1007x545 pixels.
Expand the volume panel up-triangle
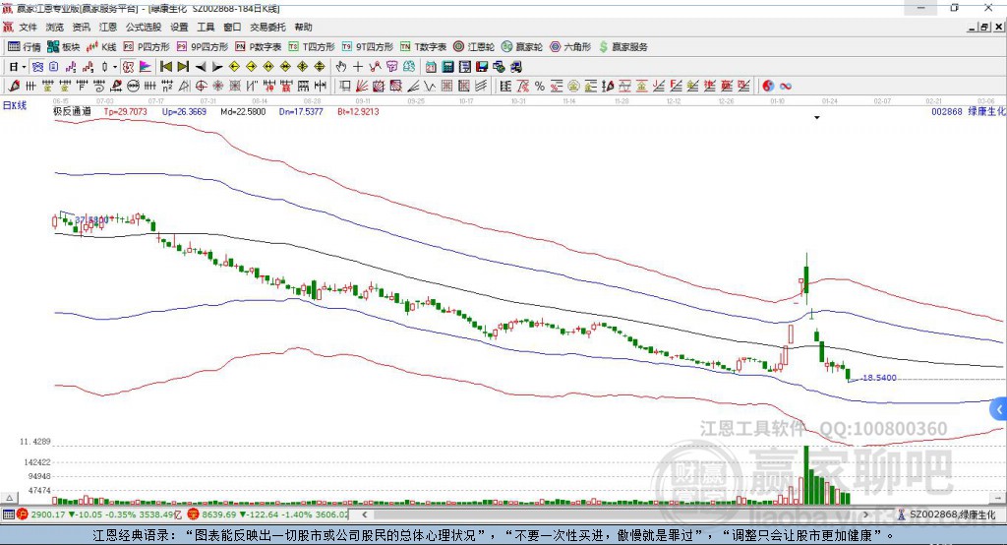point(9,498)
